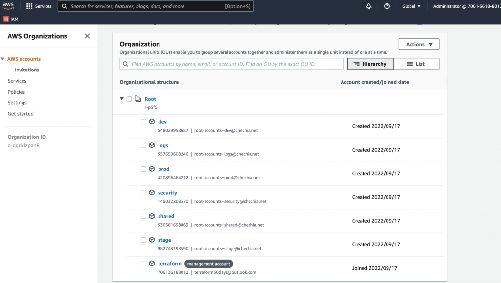Click the stage account cube icon
This screenshot has width=501, height=283.
click(x=152, y=240)
